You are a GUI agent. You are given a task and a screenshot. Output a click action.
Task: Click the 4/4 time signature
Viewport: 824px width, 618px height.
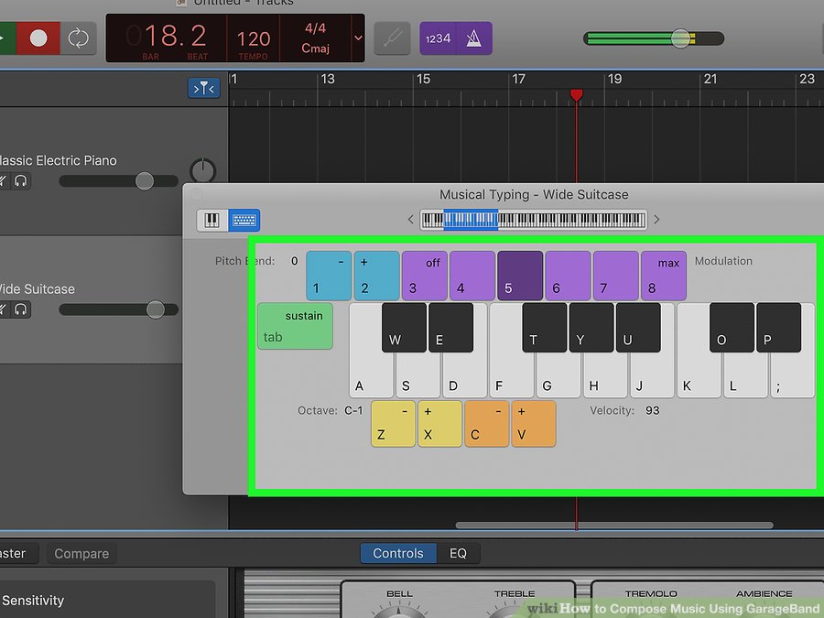(x=315, y=27)
